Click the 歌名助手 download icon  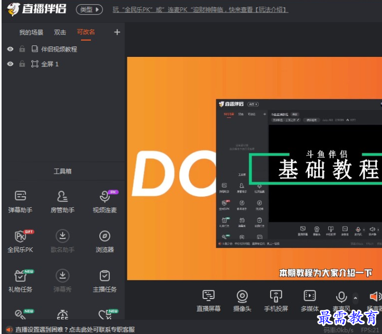pyautogui.click(x=63, y=236)
